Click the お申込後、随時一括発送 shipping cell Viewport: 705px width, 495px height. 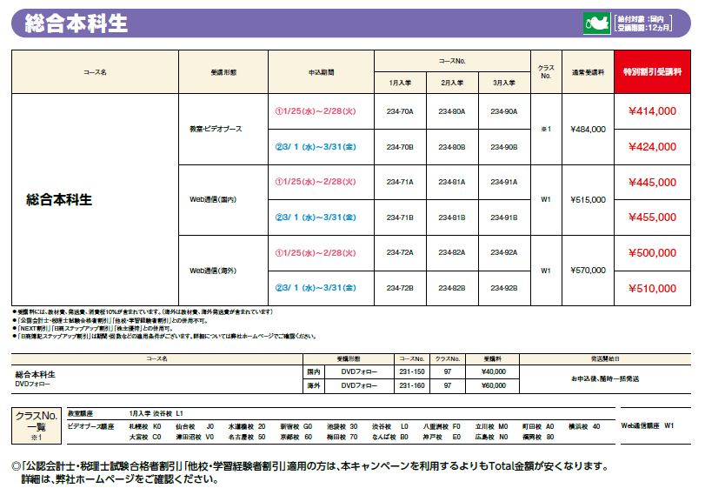tap(605, 378)
